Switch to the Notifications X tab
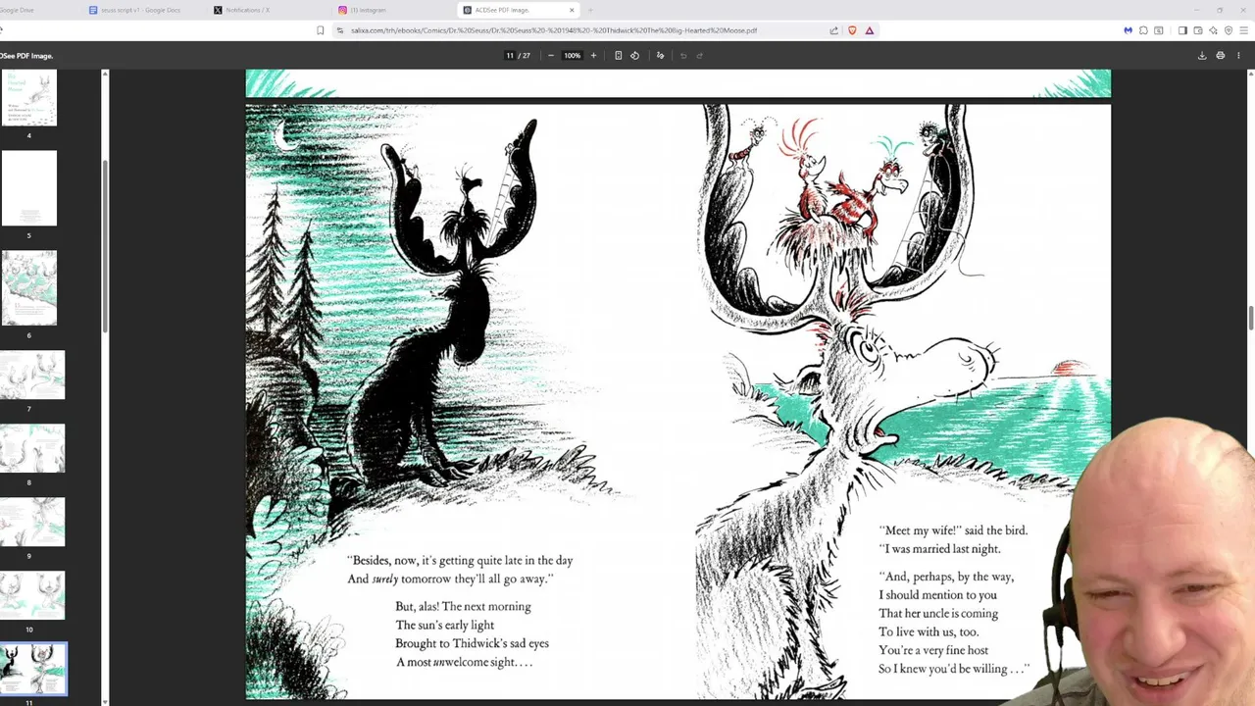Viewport: 1255px width, 706px height. (267, 10)
